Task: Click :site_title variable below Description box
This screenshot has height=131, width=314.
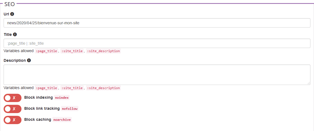Action: [x=72, y=88]
